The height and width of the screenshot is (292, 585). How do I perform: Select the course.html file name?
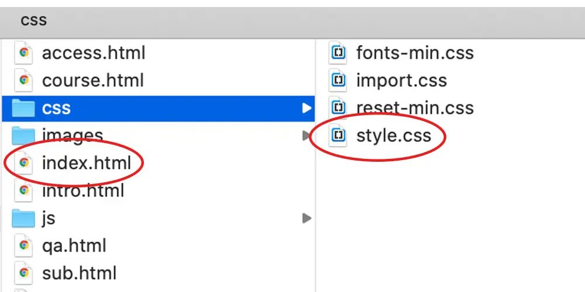point(93,81)
